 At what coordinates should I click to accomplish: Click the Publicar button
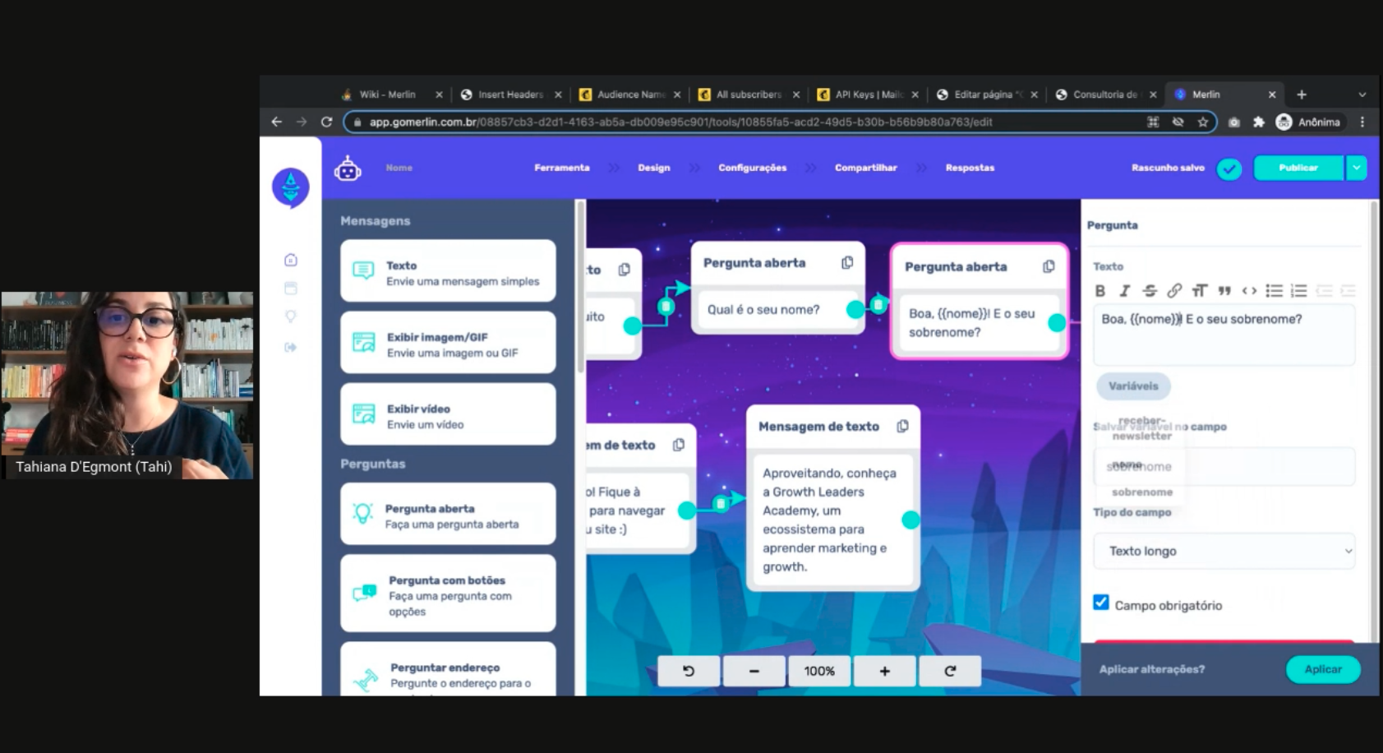click(x=1298, y=168)
